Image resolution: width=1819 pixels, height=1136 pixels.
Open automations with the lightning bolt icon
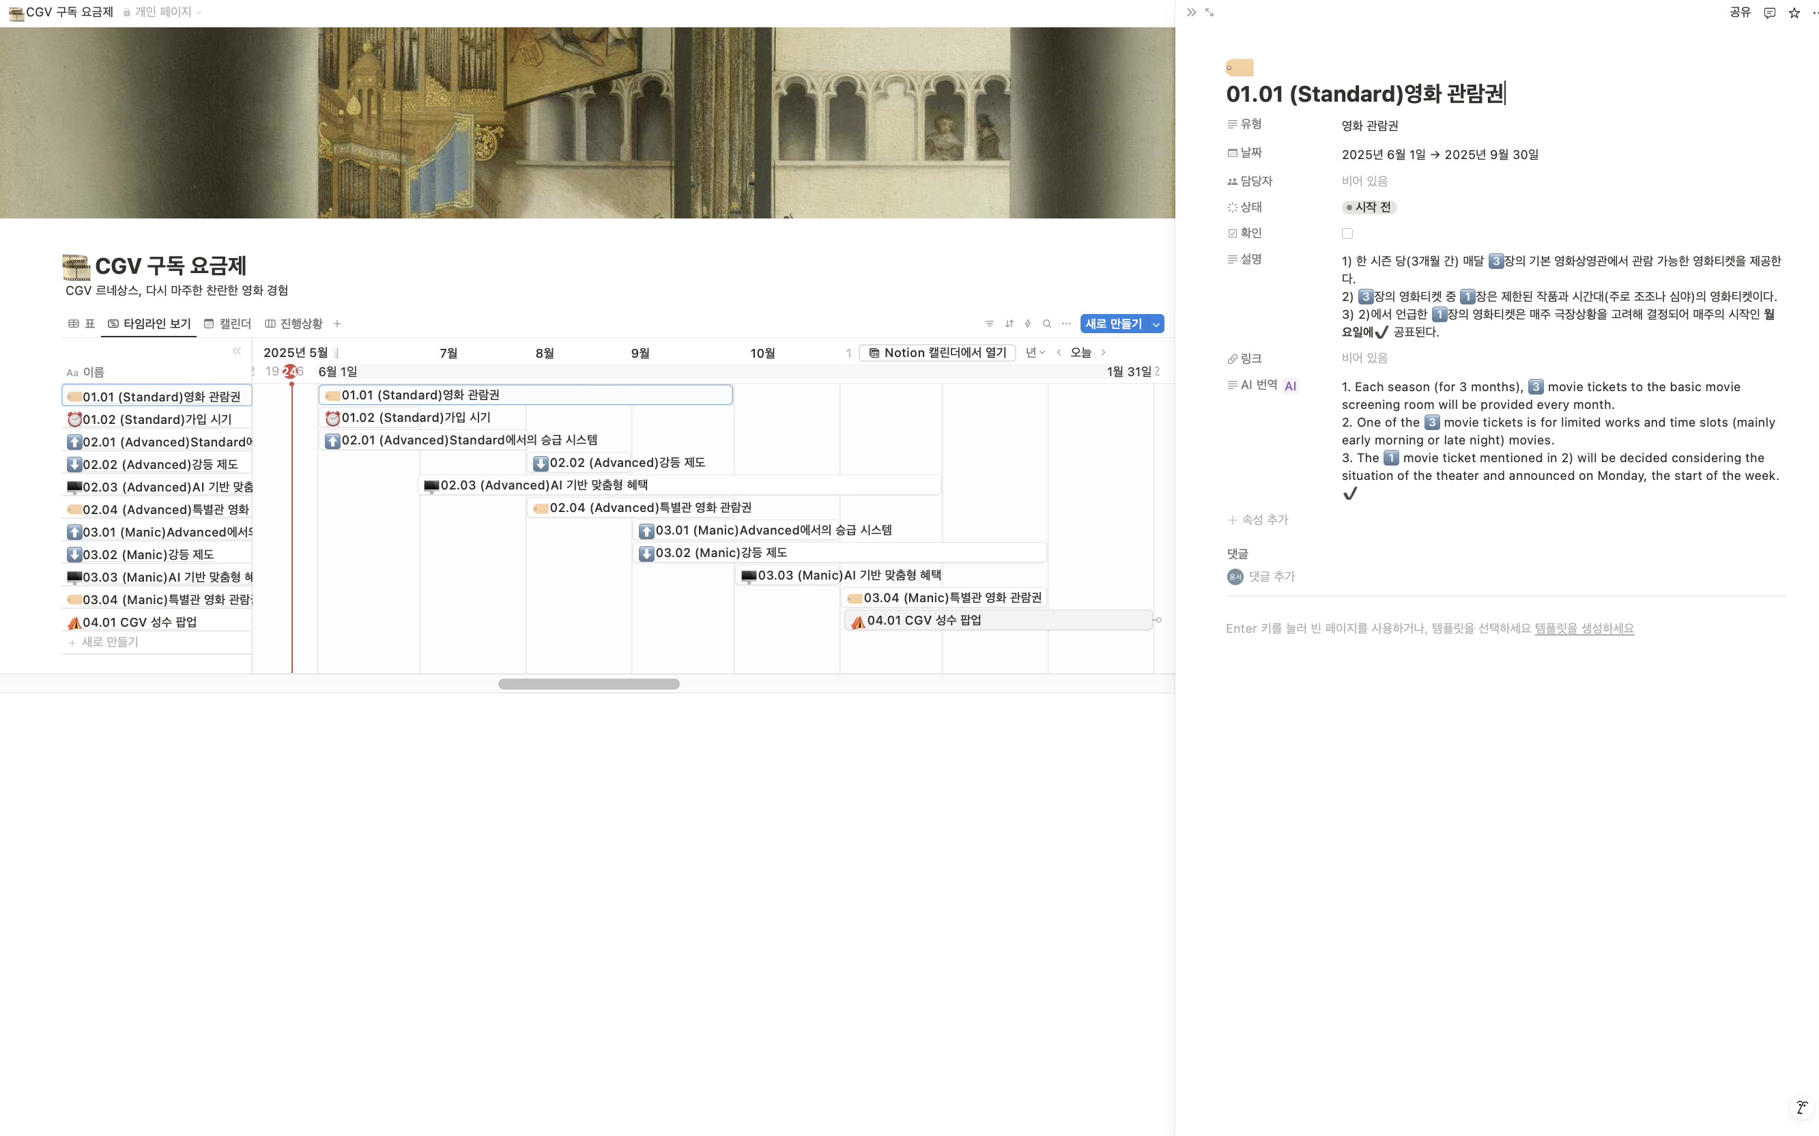pyautogui.click(x=1027, y=324)
